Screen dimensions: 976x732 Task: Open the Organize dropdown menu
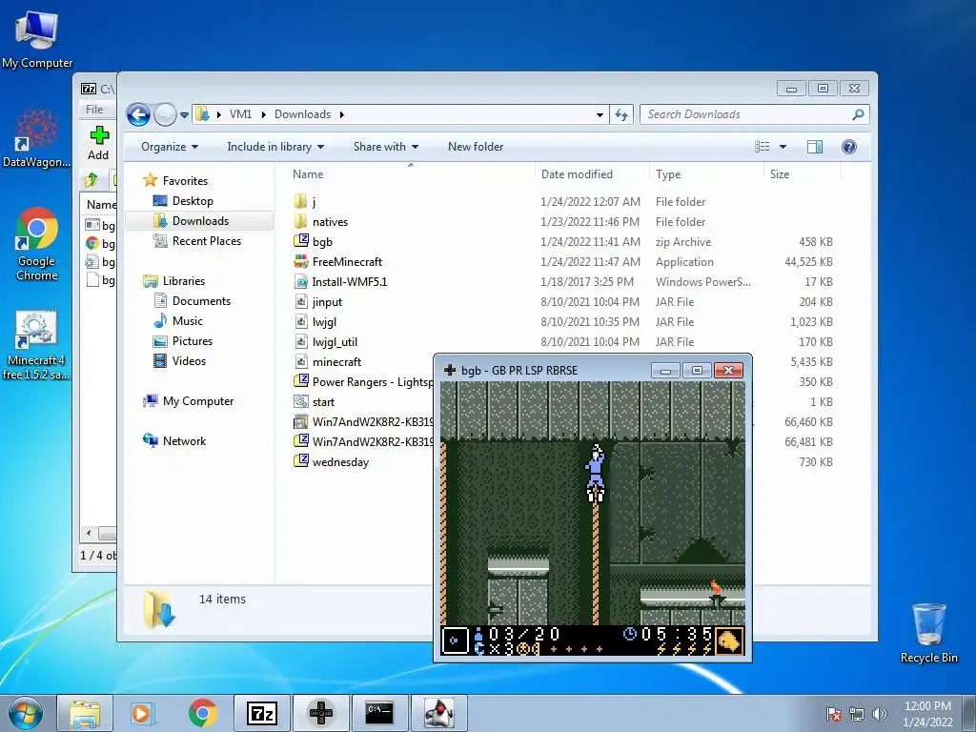coord(170,147)
